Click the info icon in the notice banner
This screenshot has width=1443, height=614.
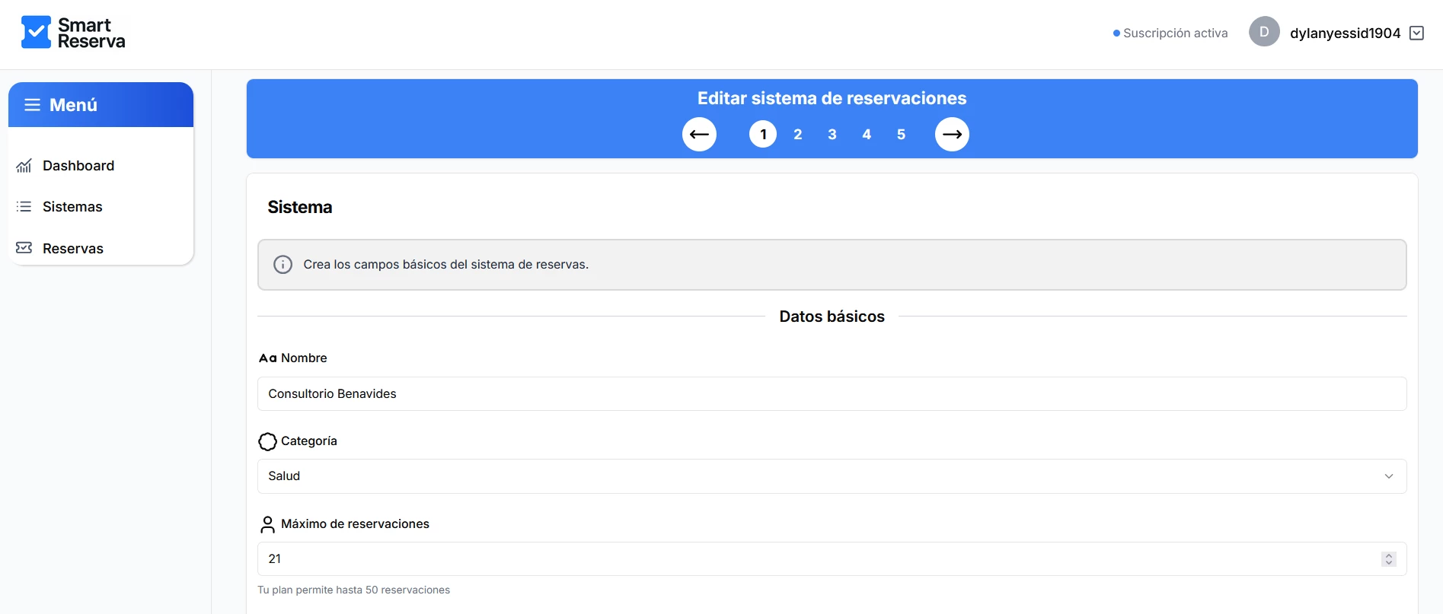tap(283, 265)
